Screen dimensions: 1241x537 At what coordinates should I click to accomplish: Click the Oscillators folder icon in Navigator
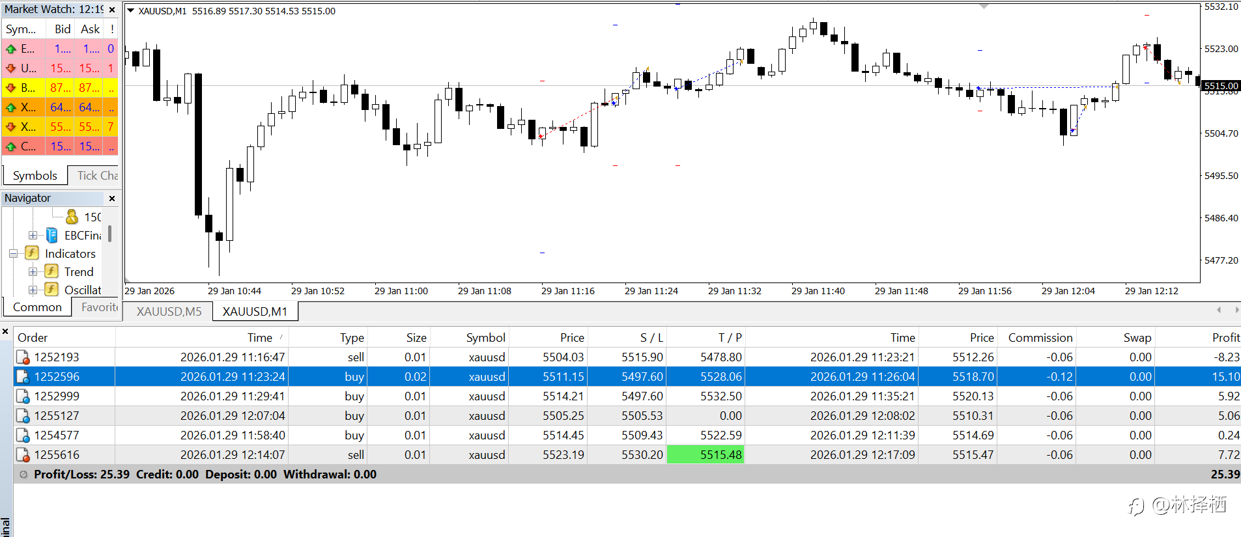click(x=51, y=290)
